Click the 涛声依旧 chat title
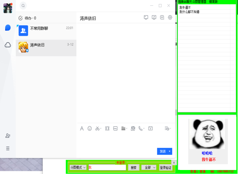Screen dimensions: 238x174 pyautogui.click(x=88, y=18)
